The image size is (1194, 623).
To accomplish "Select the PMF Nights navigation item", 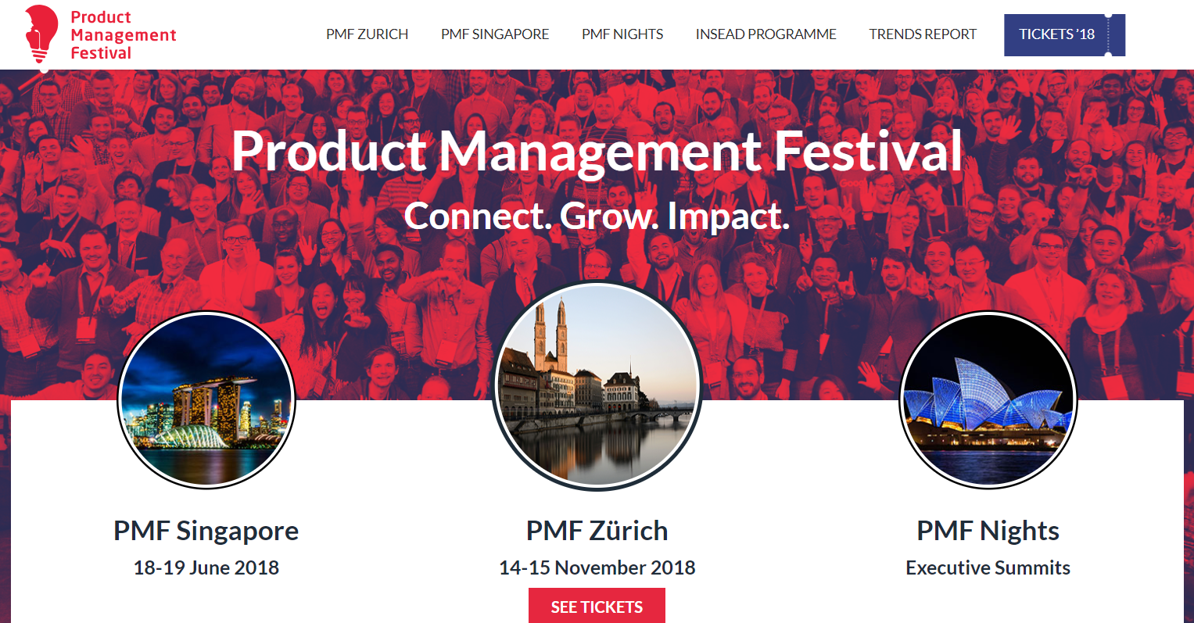I will (x=622, y=34).
